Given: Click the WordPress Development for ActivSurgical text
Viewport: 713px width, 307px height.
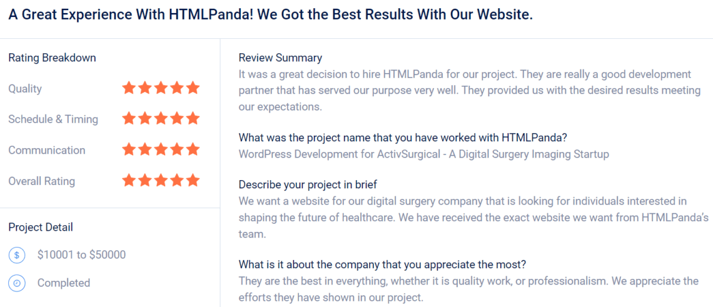Looking at the screenshot, I should 423,154.
